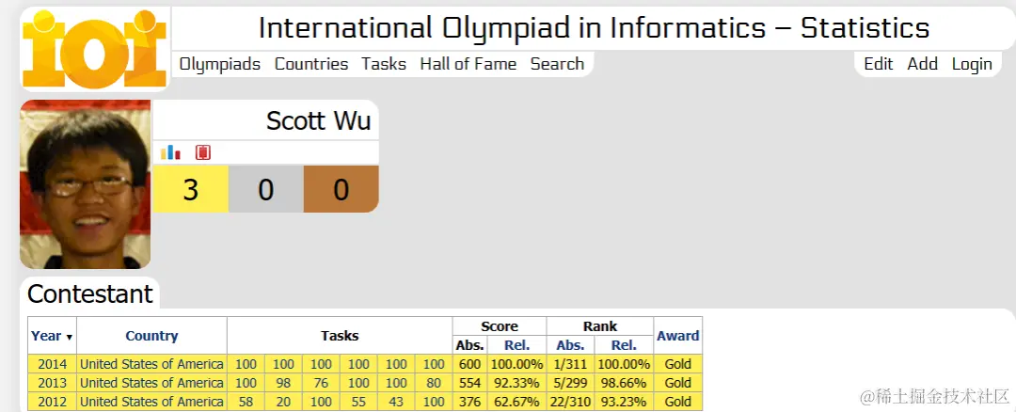Screen dimensions: 1016x412
Task: Click the Add link
Action: pos(922,64)
